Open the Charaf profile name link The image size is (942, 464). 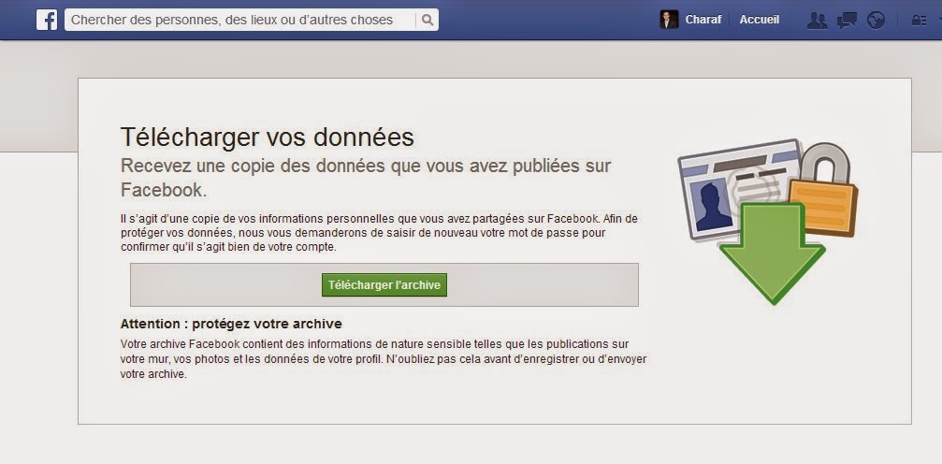(x=703, y=20)
